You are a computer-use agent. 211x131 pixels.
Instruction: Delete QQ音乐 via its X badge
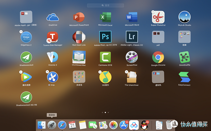tap(100, 72)
